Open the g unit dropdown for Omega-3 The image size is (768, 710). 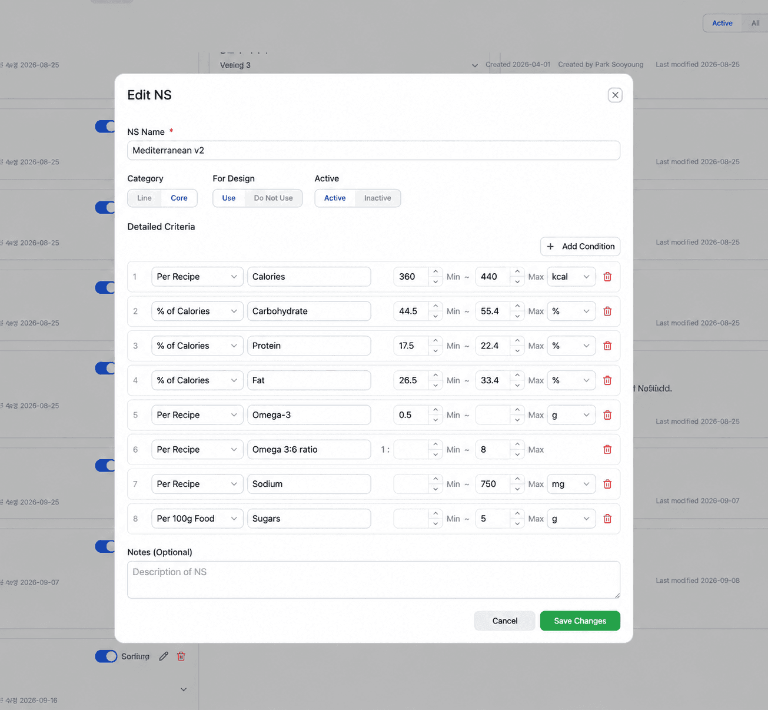coord(571,415)
